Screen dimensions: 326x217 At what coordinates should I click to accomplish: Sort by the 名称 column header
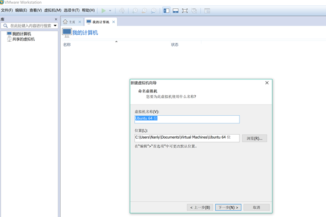[x=67, y=45]
